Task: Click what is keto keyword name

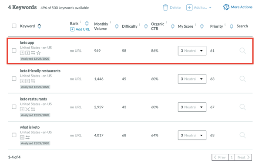Action: 30,127
